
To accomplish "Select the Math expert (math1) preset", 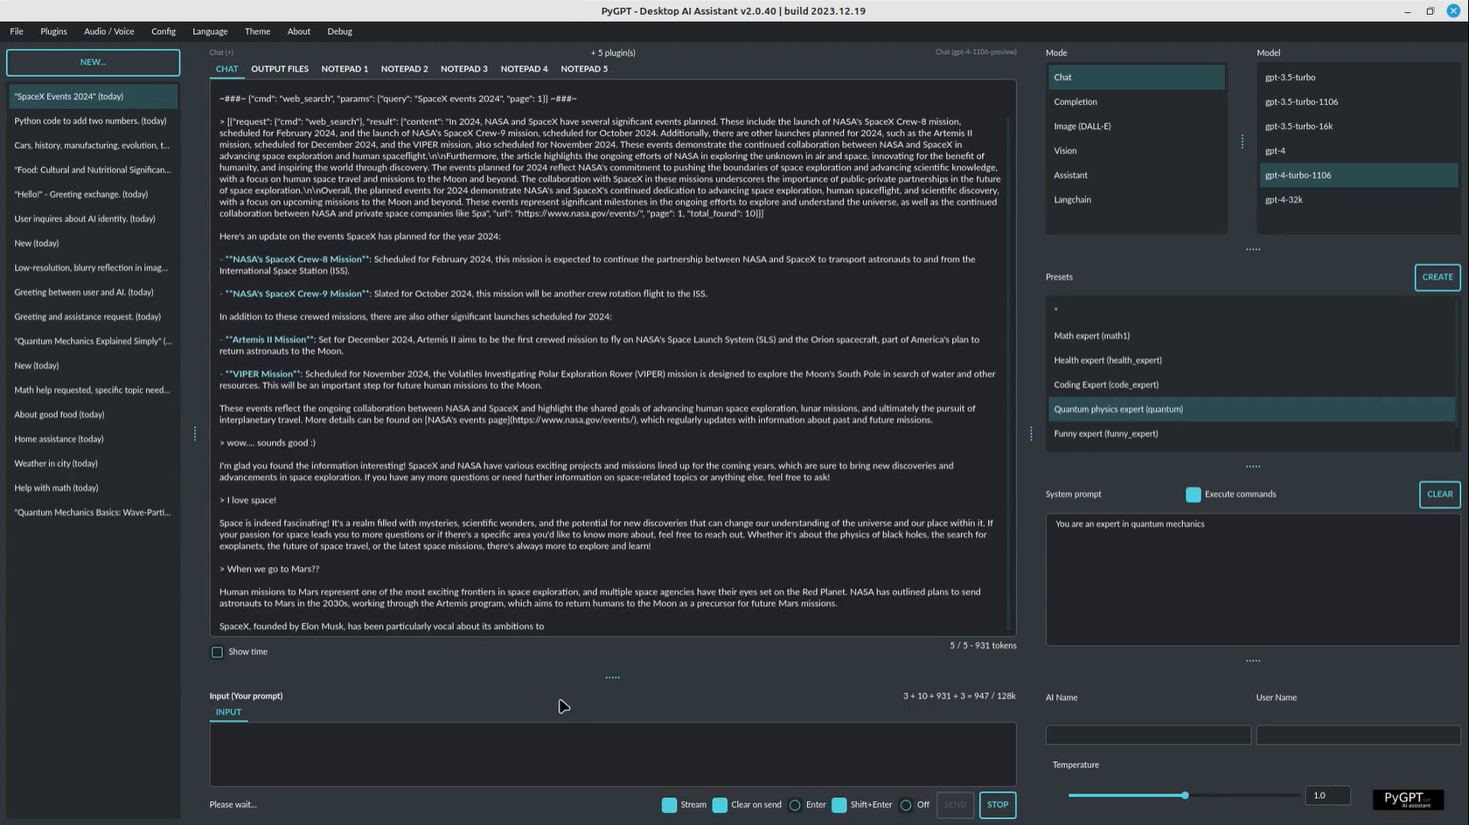I will coord(1251,336).
